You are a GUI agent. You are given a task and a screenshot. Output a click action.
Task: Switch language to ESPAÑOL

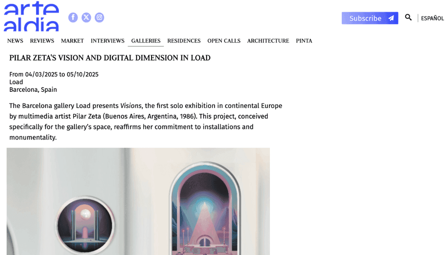click(x=432, y=18)
